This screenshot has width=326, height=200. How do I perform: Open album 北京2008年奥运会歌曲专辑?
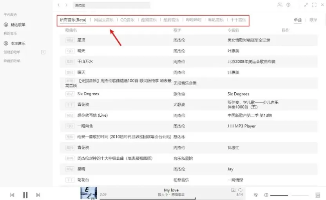[252, 62]
